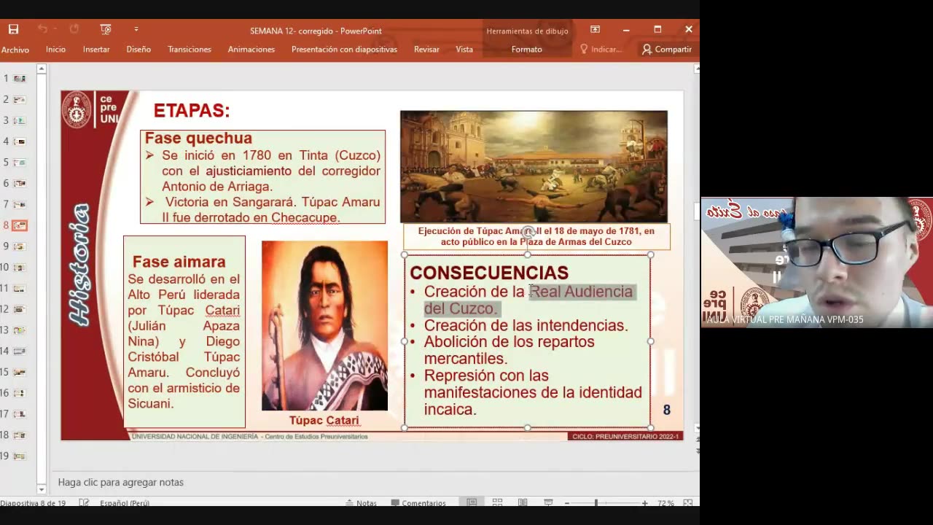Viewport: 933px width, 525px height.
Task: Click the 'Diapositiva 8 de 19' status text
Action: [x=34, y=503]
